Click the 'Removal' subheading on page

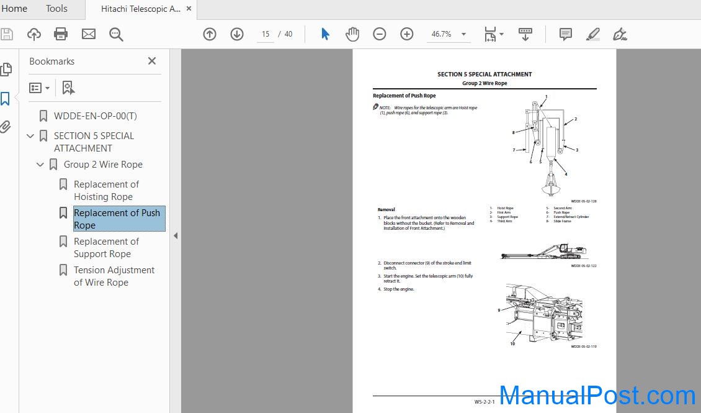386,209
